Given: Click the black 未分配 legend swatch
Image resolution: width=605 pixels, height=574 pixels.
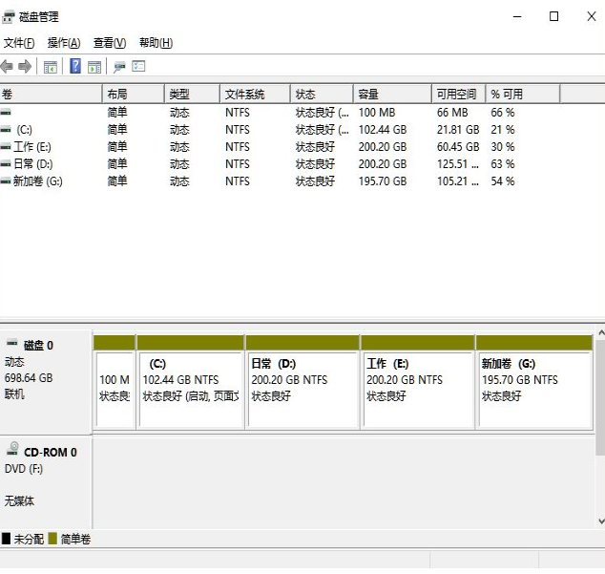Looking at the screenshot, I should point(6,539).
